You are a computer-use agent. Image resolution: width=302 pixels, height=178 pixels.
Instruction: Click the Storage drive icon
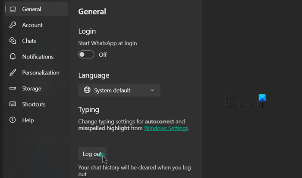(x=13, y=89)
